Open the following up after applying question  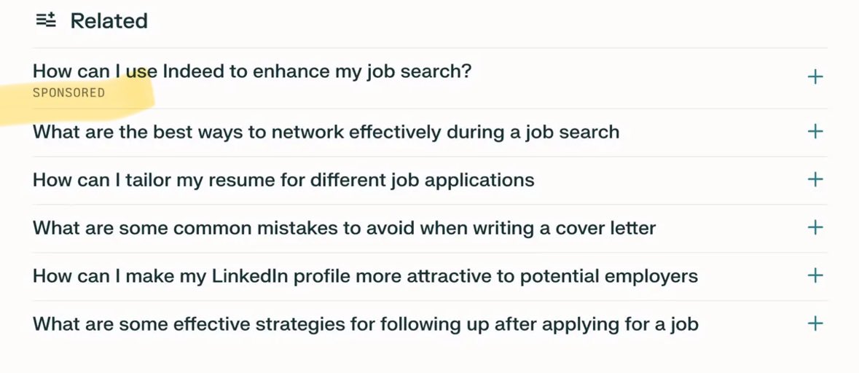click(365, 323)
